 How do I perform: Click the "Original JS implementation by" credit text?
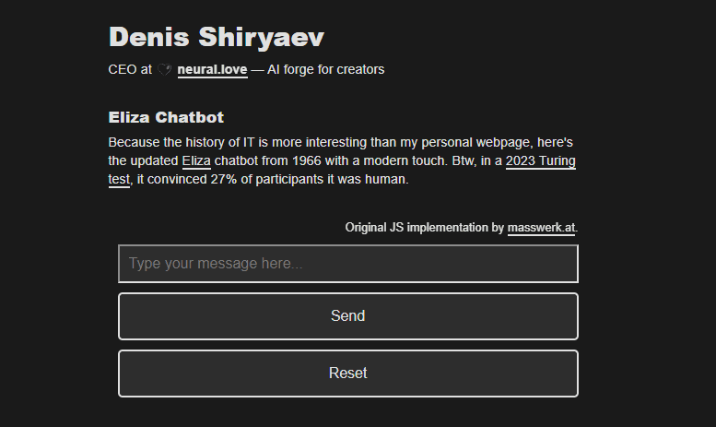[x=425, y=228]
